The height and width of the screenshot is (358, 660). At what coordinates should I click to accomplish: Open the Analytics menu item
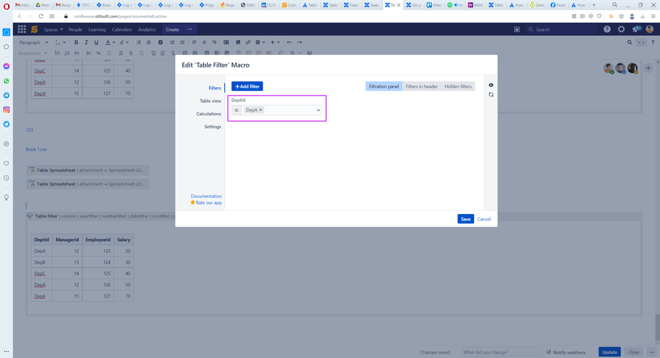tap(147, 30)
